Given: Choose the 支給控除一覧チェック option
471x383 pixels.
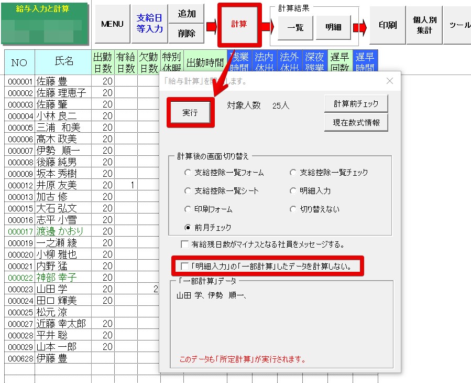Looking at the screenshot, I should tap(293, 173).
